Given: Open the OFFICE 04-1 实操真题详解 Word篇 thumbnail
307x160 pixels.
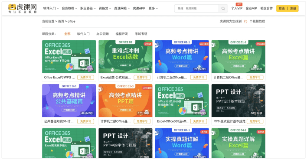Looking at the screenshot, I should click(x=182, y=143).
